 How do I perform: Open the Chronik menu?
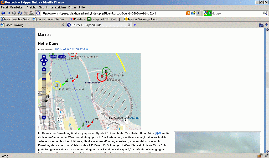(x=43, y=7)
